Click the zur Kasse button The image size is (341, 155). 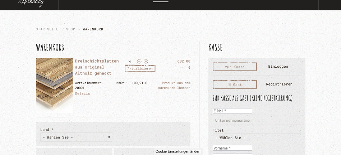(235, 67)
